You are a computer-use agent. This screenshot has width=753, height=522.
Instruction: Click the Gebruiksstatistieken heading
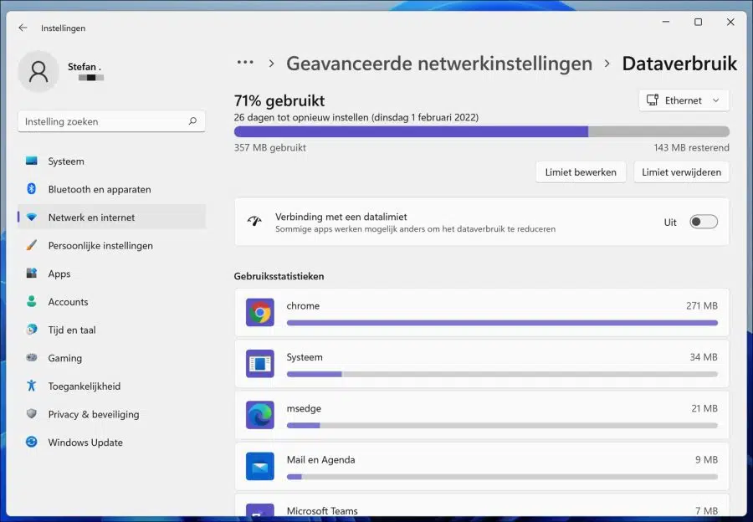[279, 276]
